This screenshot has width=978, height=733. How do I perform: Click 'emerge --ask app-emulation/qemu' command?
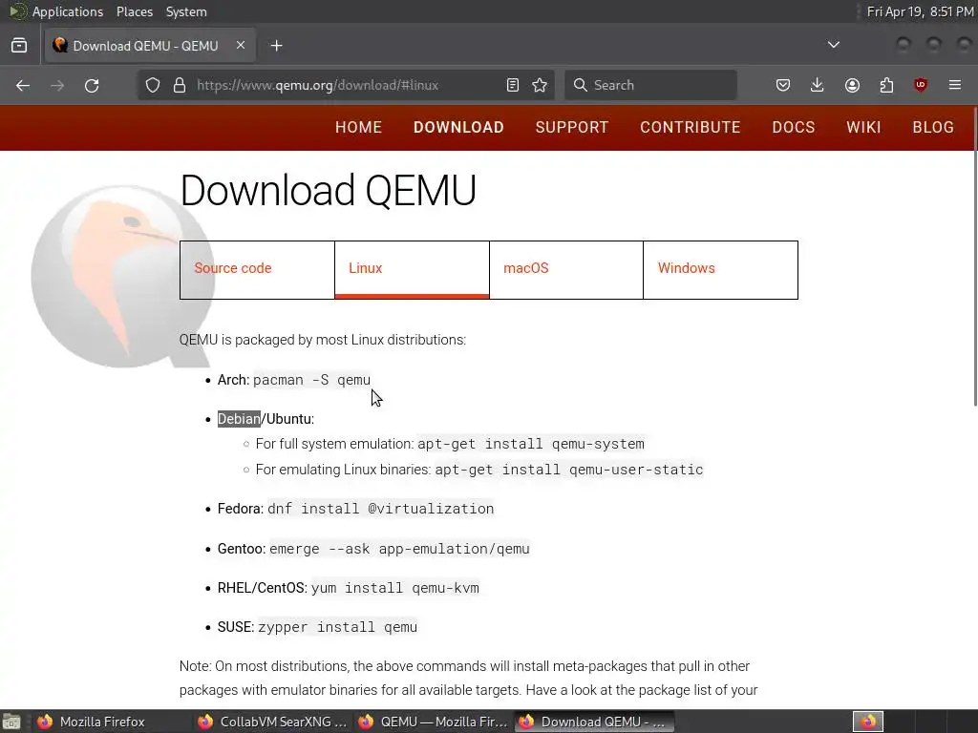point(399,549)
